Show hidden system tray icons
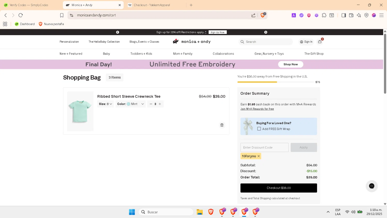Viewport: 387px width, 218px height. pos(328,212)
